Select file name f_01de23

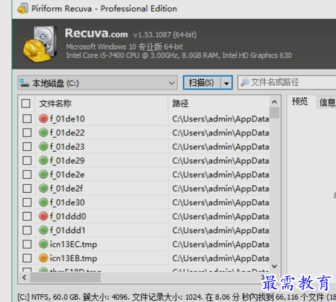tap(67, 147)
